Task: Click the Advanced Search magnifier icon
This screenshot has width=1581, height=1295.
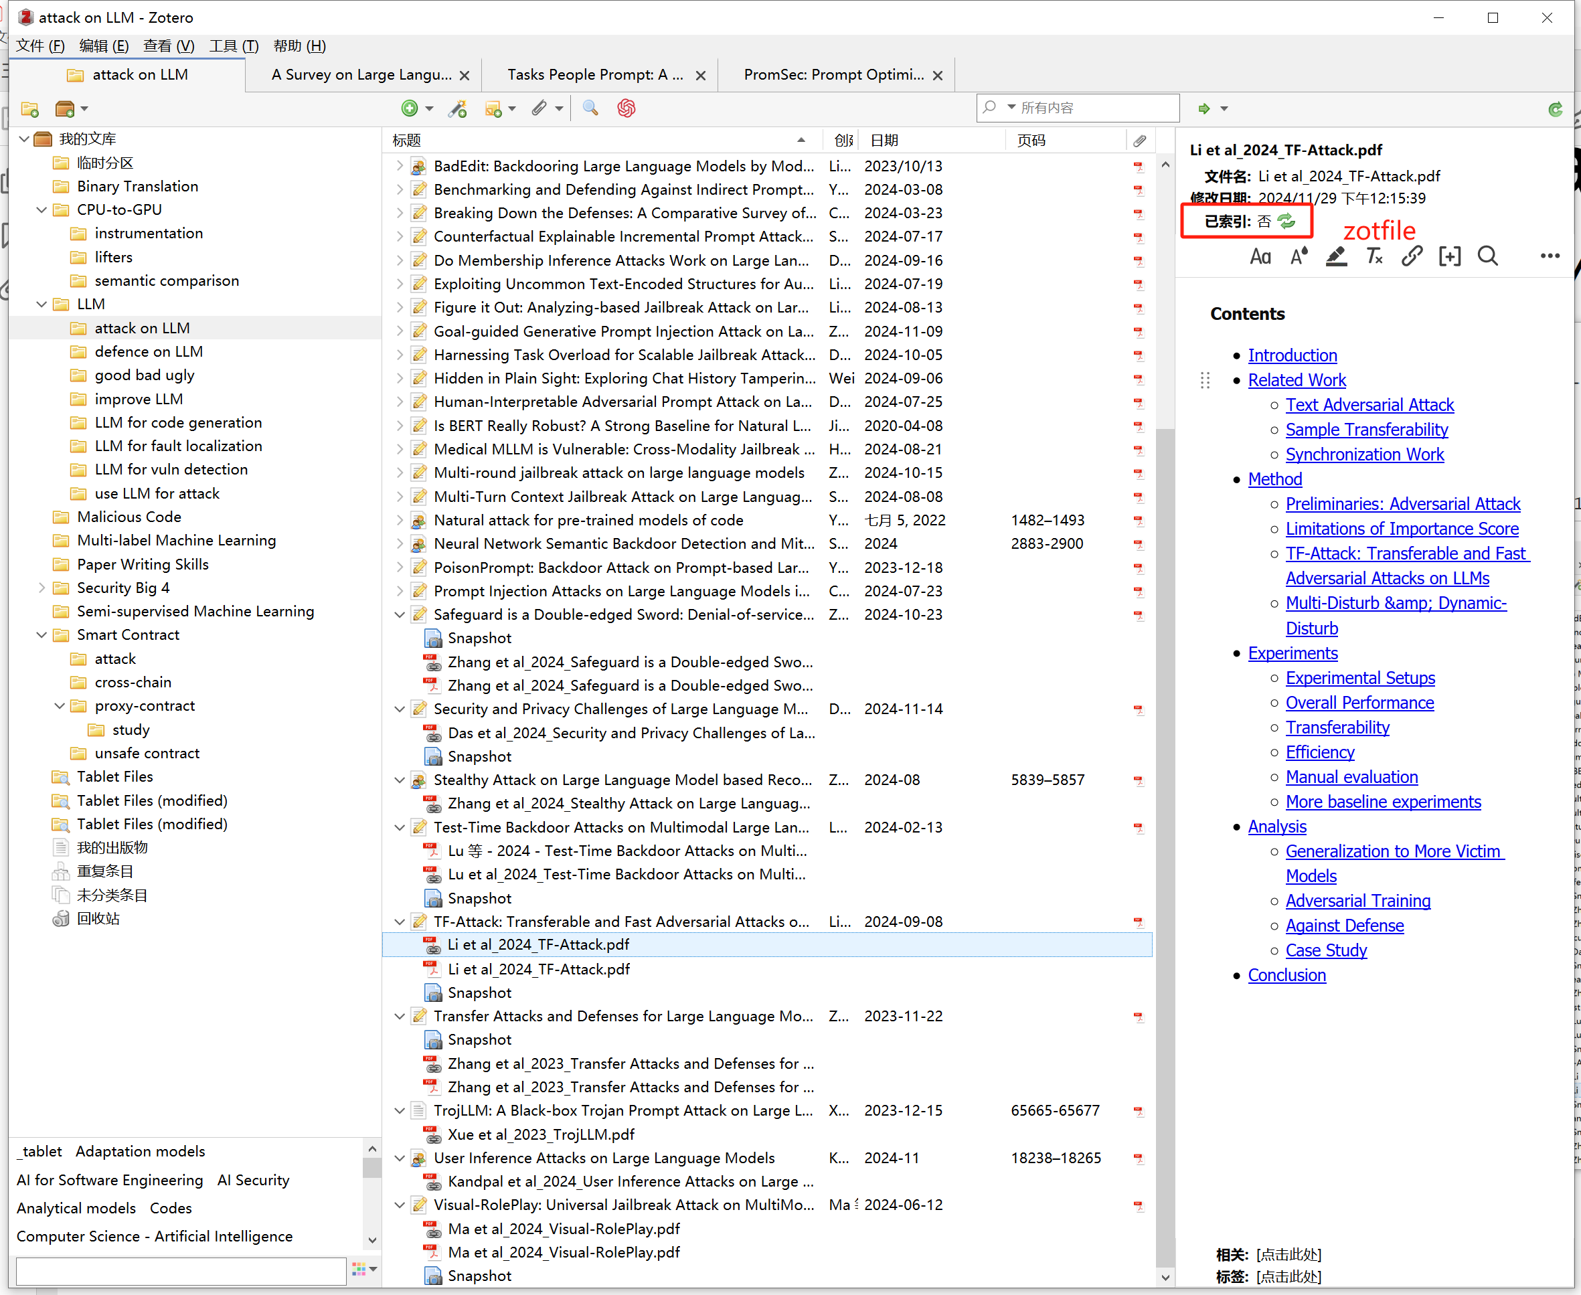Action: (590, 109)
